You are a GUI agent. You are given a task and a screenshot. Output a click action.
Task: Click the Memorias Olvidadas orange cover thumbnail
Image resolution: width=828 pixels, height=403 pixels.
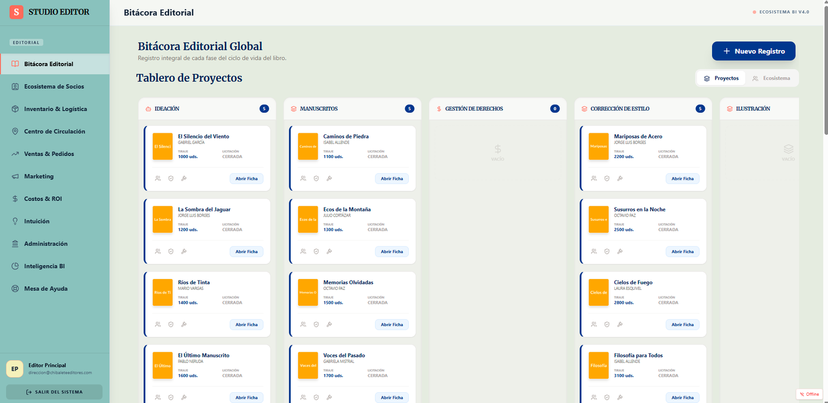tap(308, 292)
